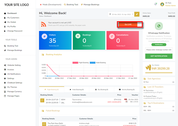Click the yellow H hotel booking badge

pyautogui.click(x=44, y=124)
